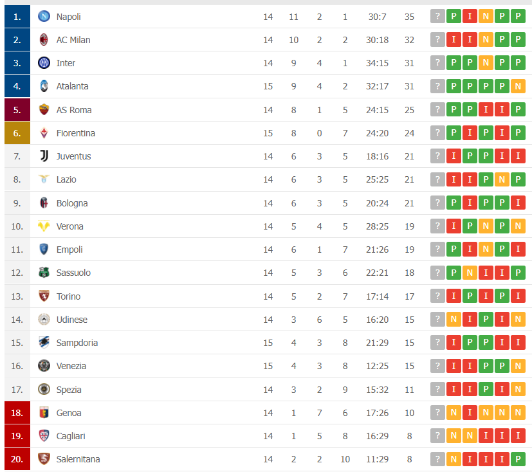
Task: Click the Juventus club logo icon
Action: tap(44, 156)
